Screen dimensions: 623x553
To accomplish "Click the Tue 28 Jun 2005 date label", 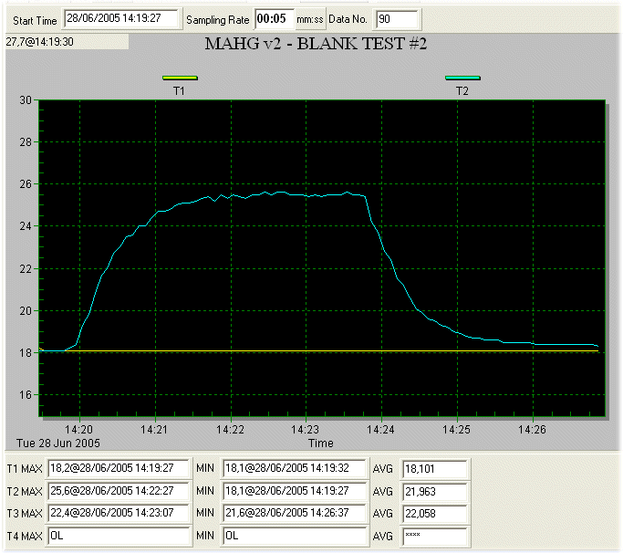I will coord(58,443).
